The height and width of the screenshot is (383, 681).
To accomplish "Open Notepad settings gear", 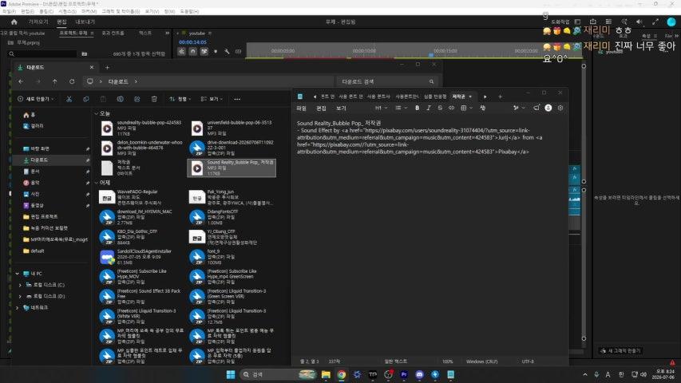I will pyautogui.click(x=560, y=108).
